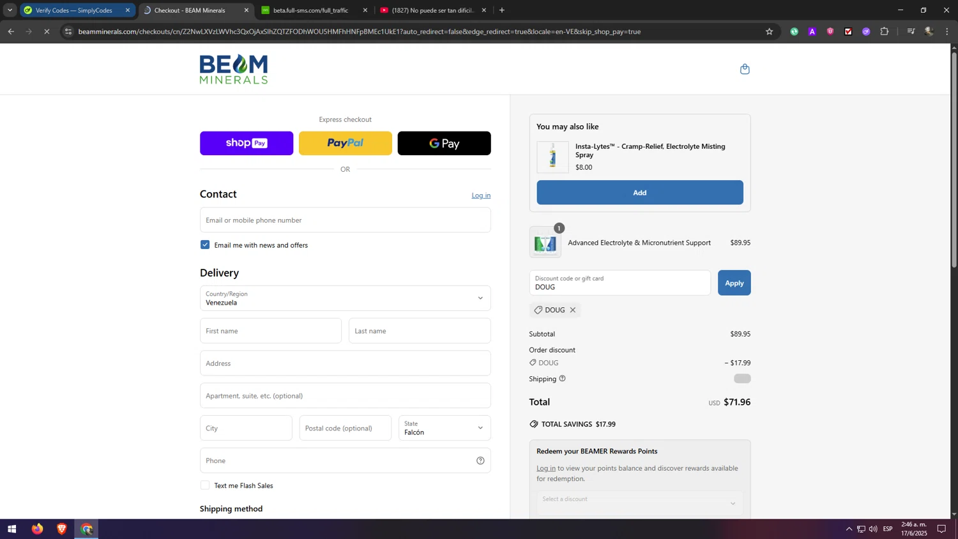958x539 pixels.
Task: Open the browser extensions puzzle icon
Action: click(x=885, y=31)
